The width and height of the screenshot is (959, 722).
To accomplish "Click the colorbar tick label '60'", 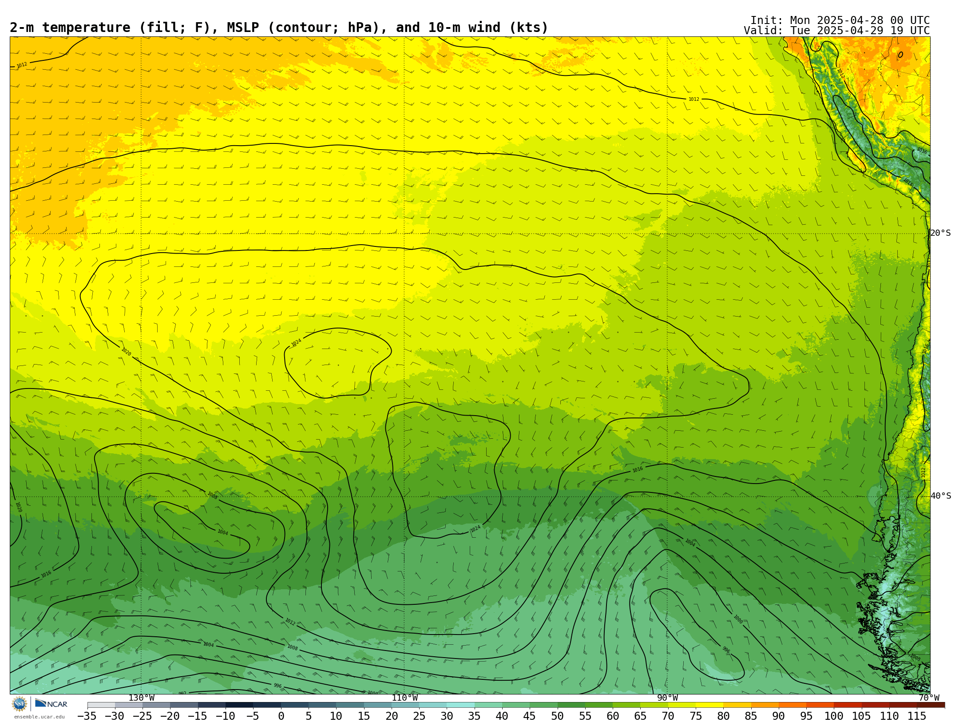I will (613, 716).
